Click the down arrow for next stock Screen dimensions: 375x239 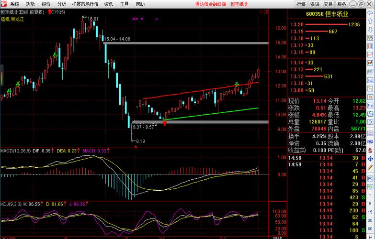point(370,30)
